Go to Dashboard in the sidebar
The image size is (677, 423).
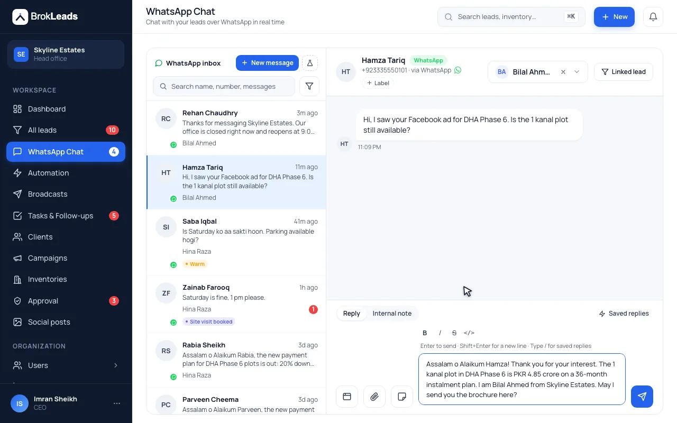point(66,109)
